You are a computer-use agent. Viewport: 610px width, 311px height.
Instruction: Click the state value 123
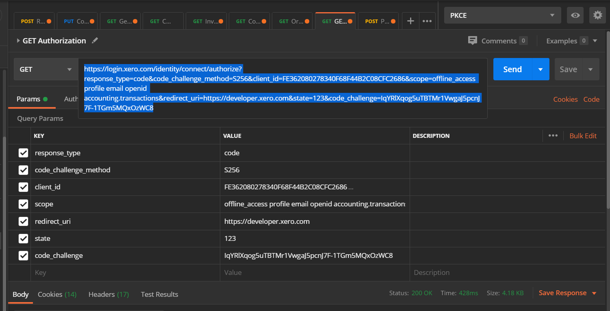tap(315, 238)
